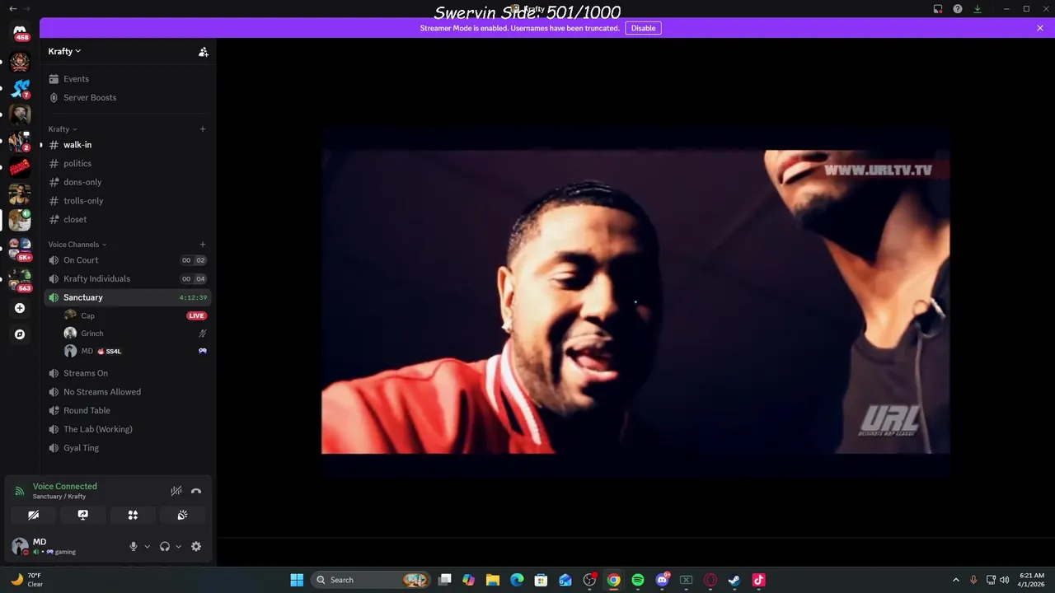The height and width of the screenshot is (593, 1055).
Task: Select the trolls-only channel
Action: pos(128,201)
